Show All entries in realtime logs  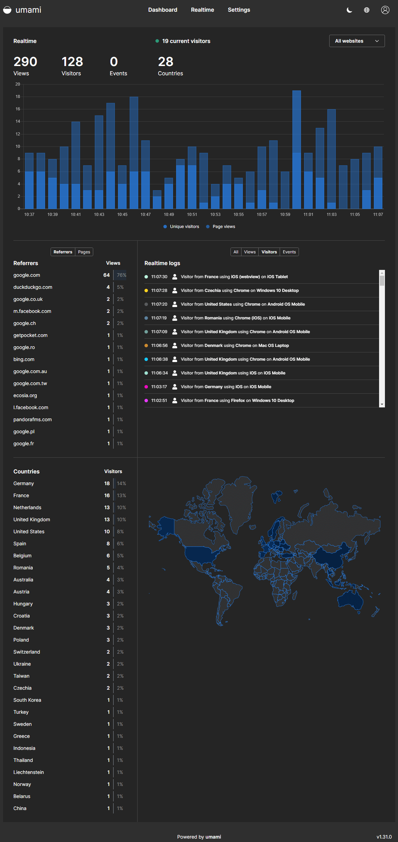coord(236,252)
